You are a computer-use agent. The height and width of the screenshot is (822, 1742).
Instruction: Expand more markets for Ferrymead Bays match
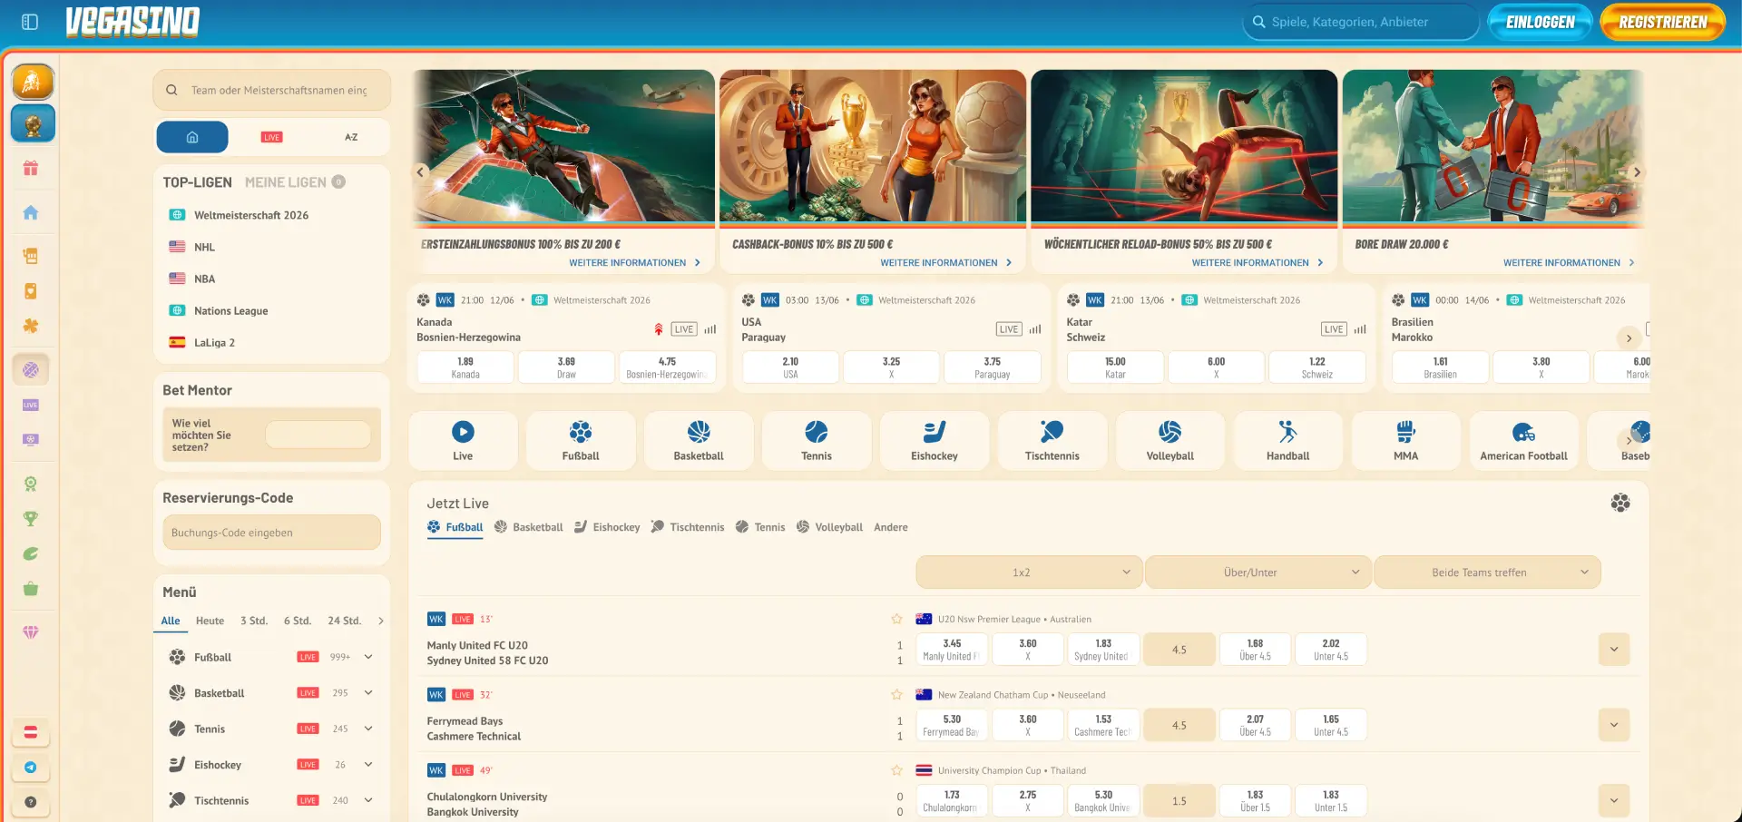1613,725
